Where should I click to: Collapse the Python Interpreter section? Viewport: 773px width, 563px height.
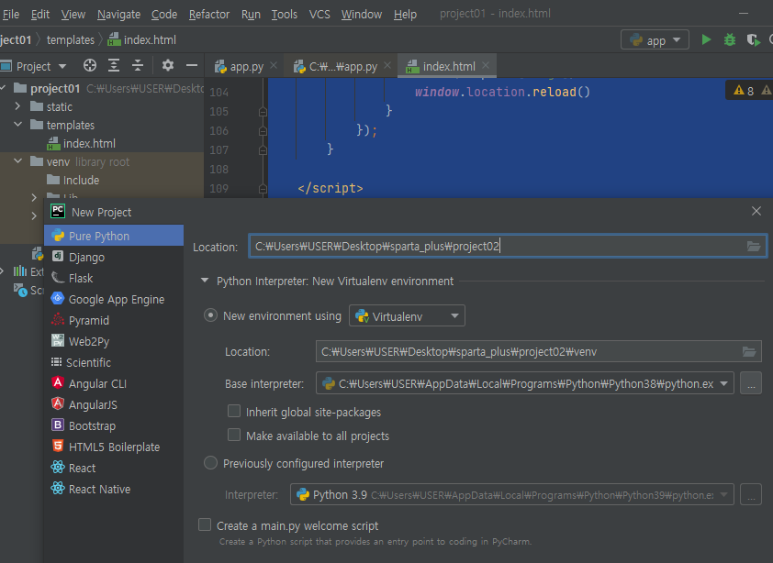[x=205, y=281]
